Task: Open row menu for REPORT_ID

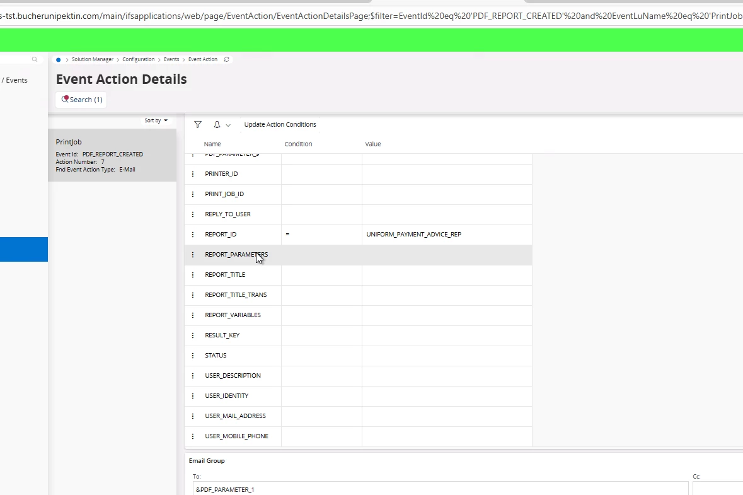Action: 193,234
